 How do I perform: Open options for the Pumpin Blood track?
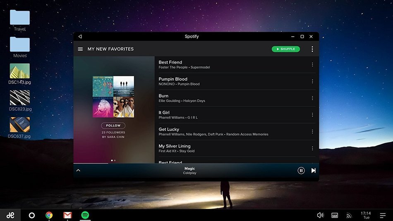312,81
